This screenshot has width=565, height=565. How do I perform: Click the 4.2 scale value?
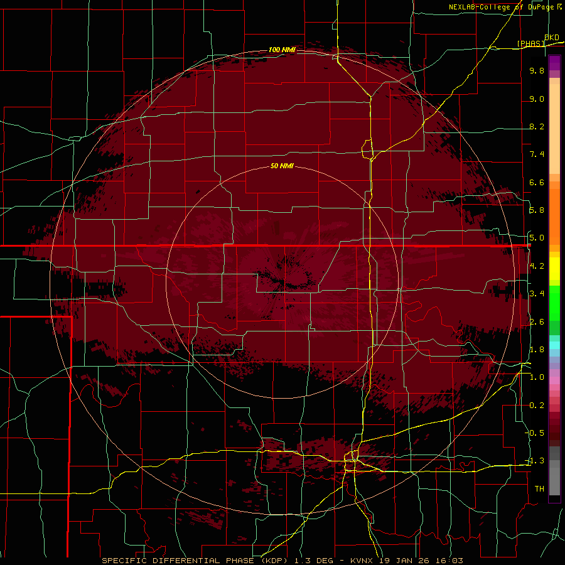537,266
